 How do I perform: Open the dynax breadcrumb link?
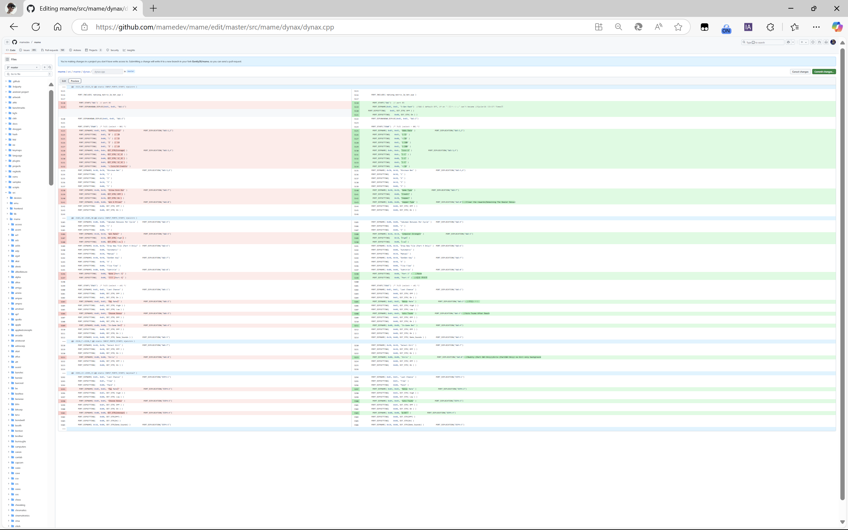[x=86, y=72]
